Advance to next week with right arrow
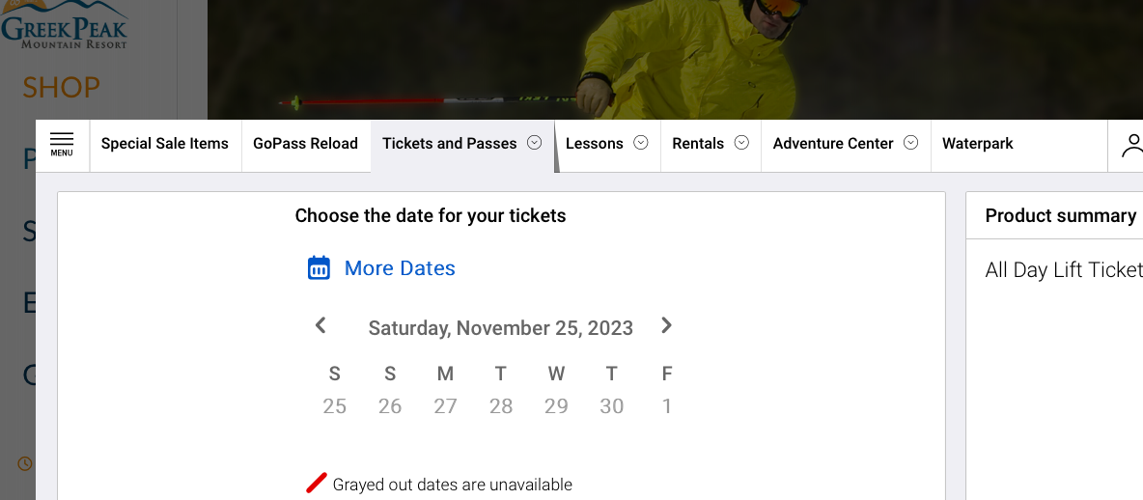Viewport: 1143px width, 500px height. [666, 326]
